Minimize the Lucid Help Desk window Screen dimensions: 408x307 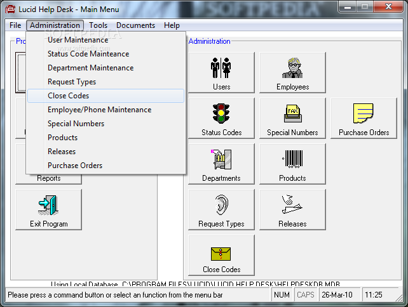(347, 6)
